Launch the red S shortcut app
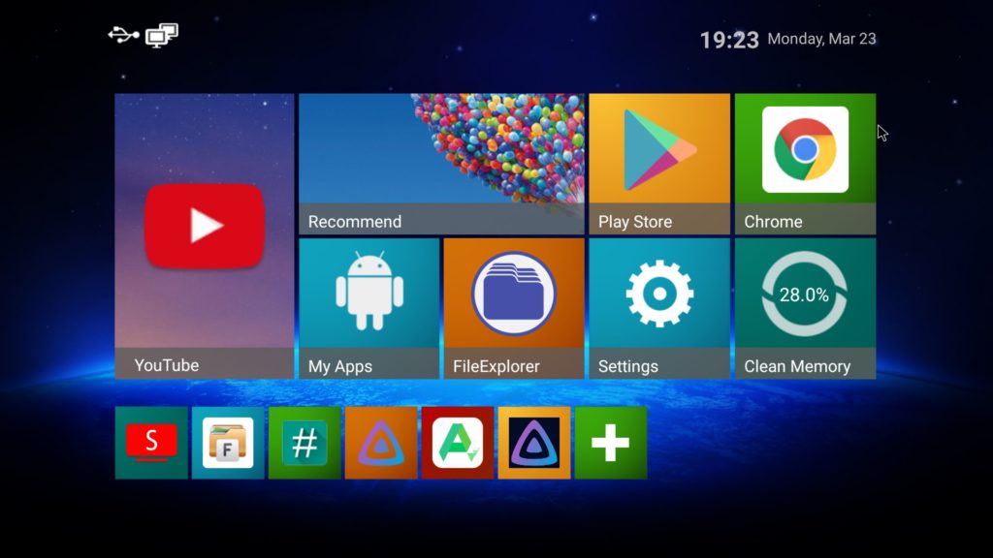The image size is (993, 558). [x=151, y=443]
